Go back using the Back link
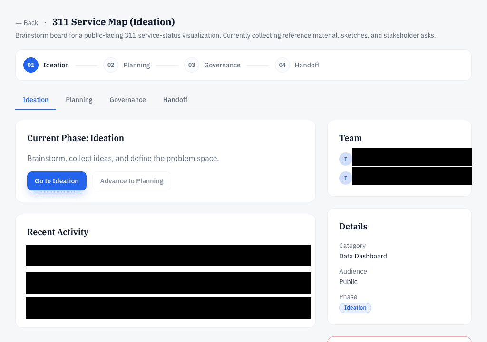Screen dimensions: 487x342 coord(27,23)
